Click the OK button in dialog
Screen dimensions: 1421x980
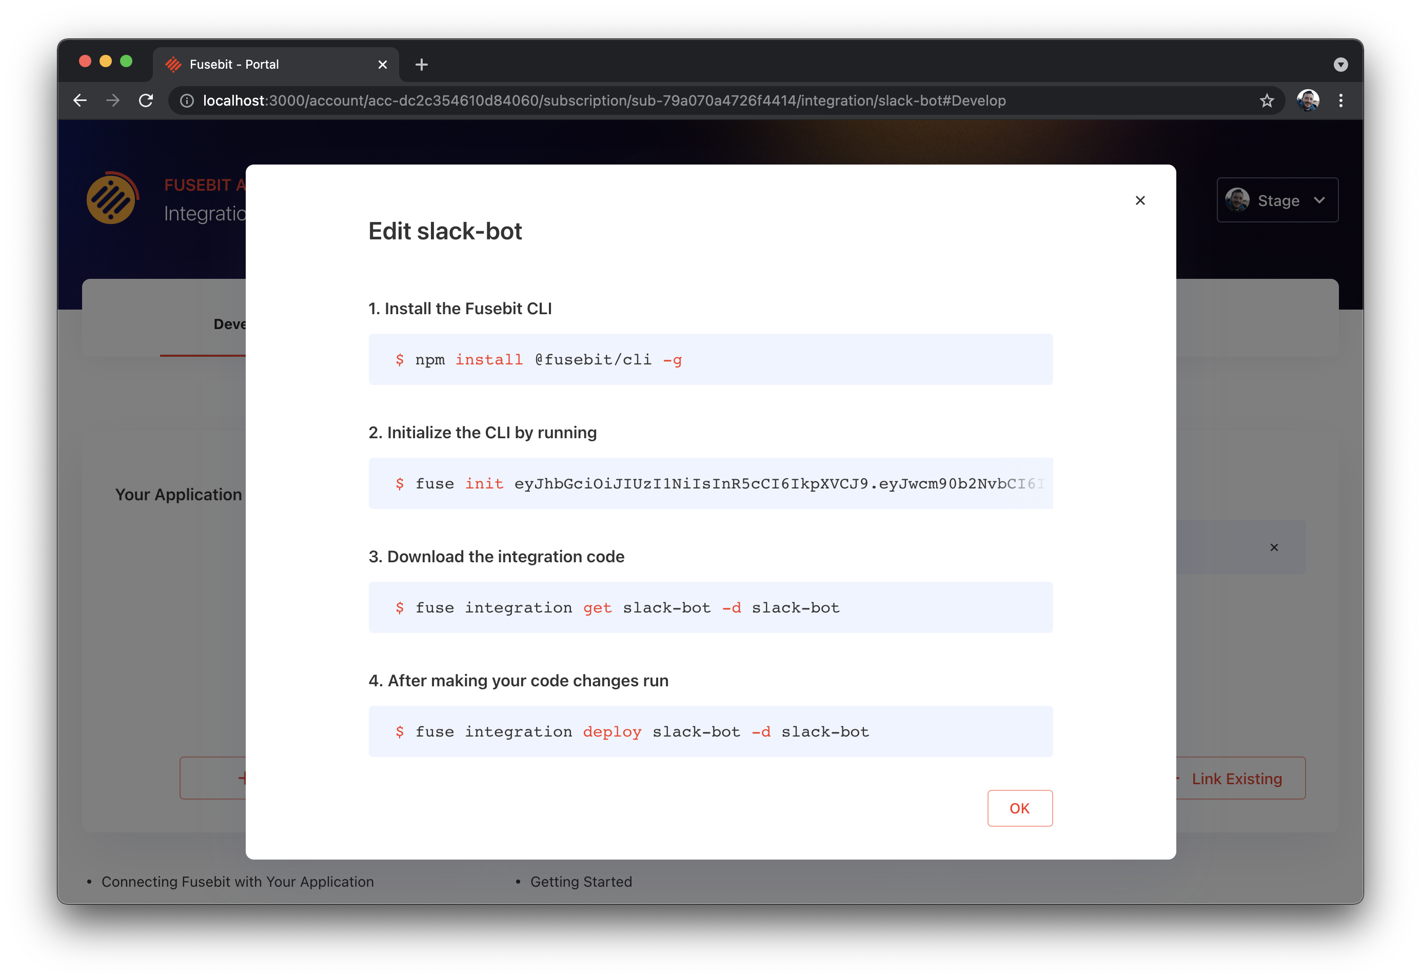tap(1019, 807)
